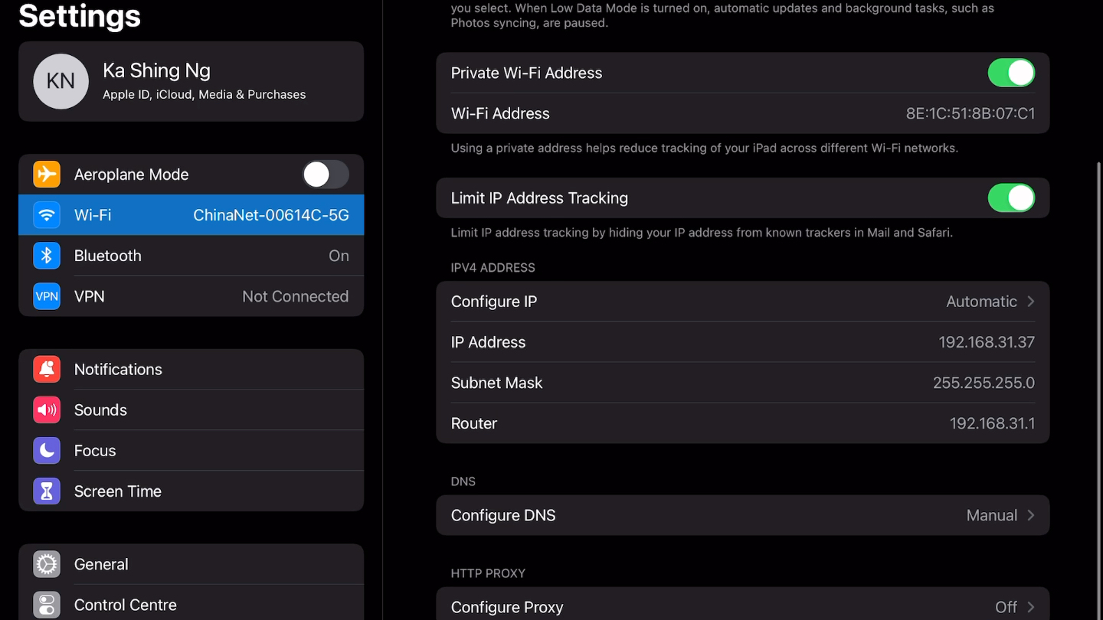This screenshot has height=620, width=1103.
Task: Tap the Screen Time hourglass icon
Action: pos(47,491)
